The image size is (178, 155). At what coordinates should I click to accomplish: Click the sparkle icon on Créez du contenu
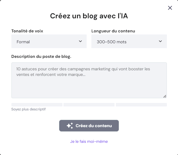[x=70, y=126]
